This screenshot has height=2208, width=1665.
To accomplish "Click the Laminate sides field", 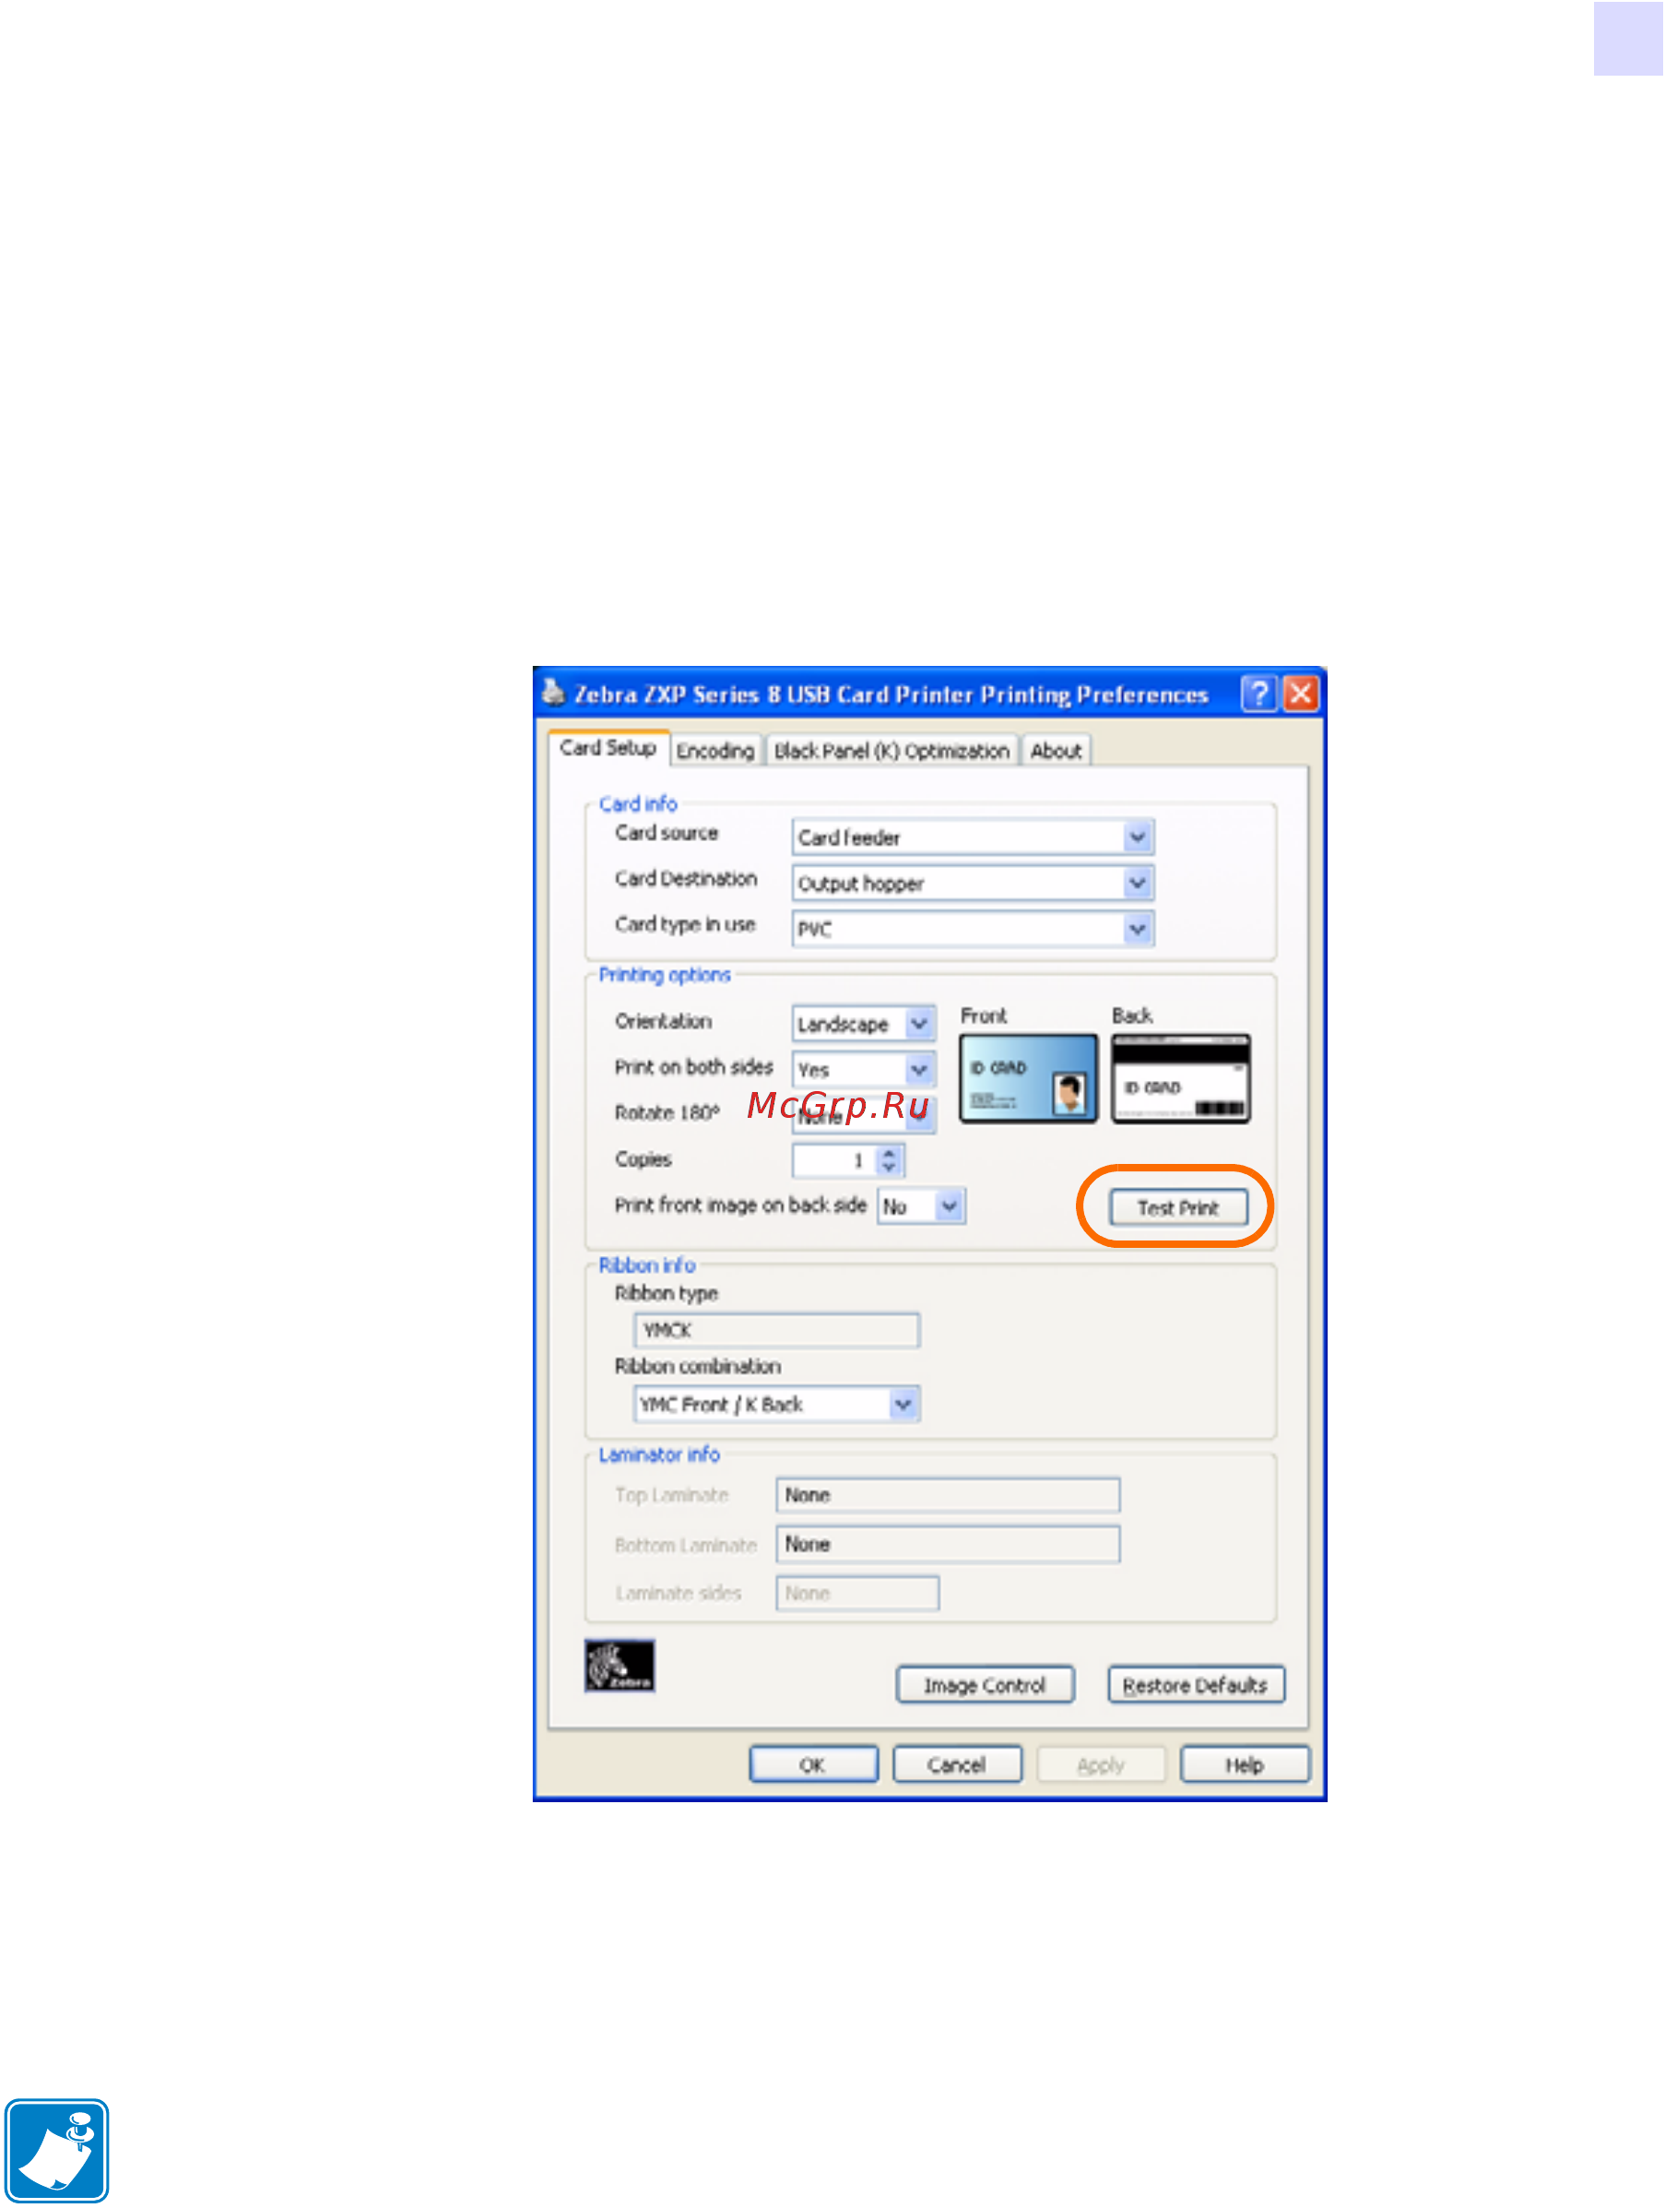I will click(x=857, y=1593).
